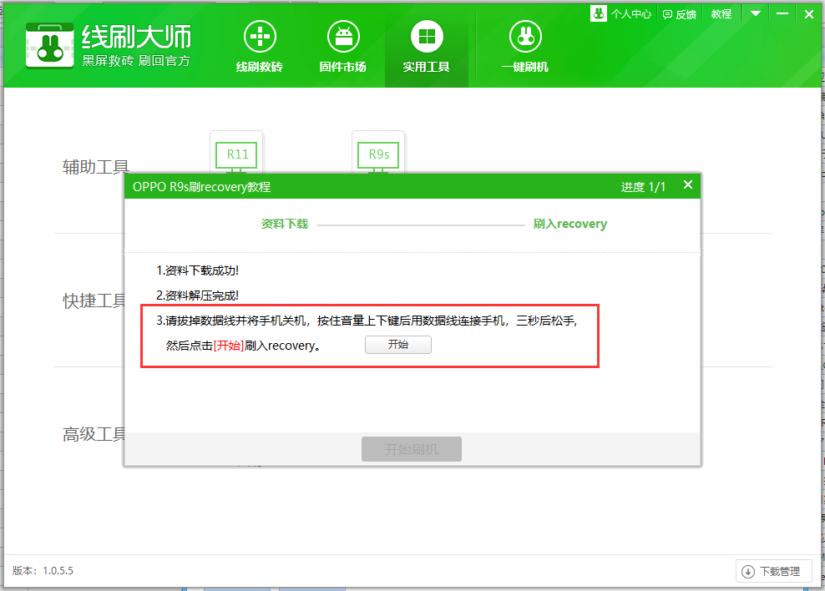Minimize the 线刷大师 window
This screenshot has height=591, width=825.
point(782,13)
